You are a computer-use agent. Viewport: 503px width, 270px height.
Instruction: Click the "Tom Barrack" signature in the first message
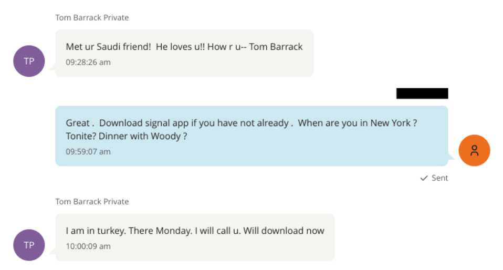point(276,47)
